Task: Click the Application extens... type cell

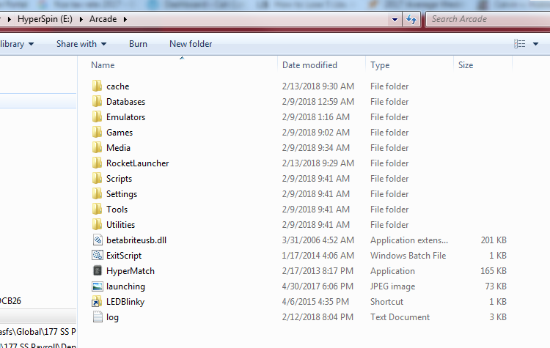Action: click(409, 240)
